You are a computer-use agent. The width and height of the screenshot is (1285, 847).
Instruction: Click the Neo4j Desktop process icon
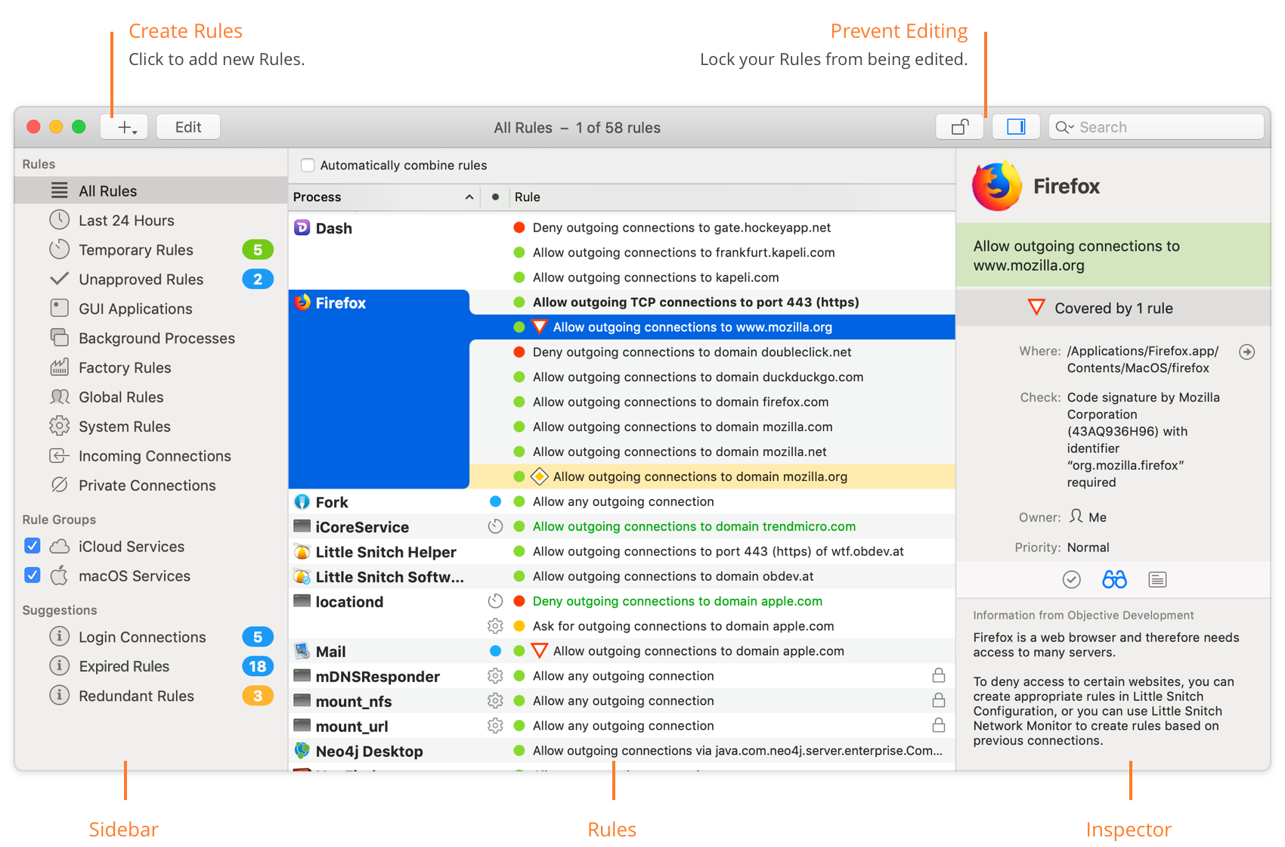[x=302, y=751]
